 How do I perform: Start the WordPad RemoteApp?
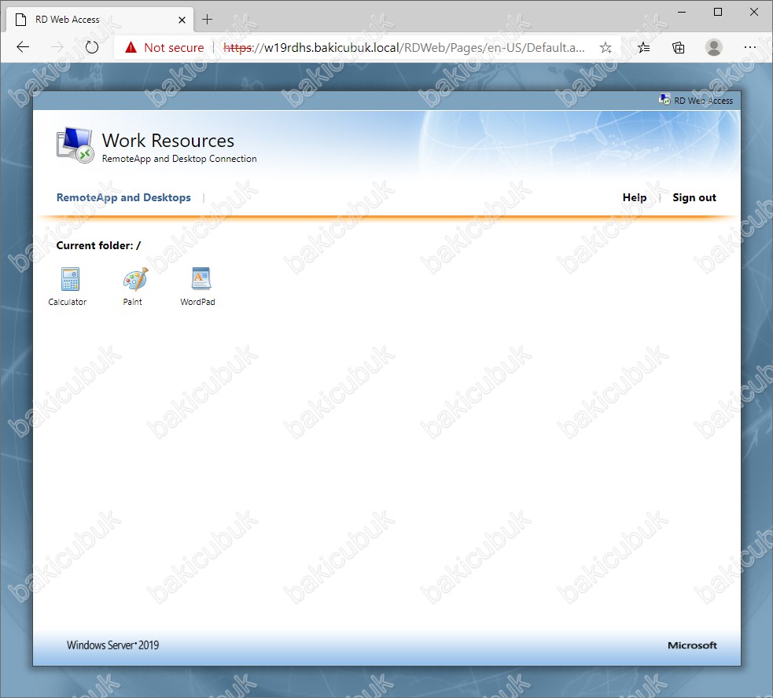pyautogui.click(x=201, y=278)
